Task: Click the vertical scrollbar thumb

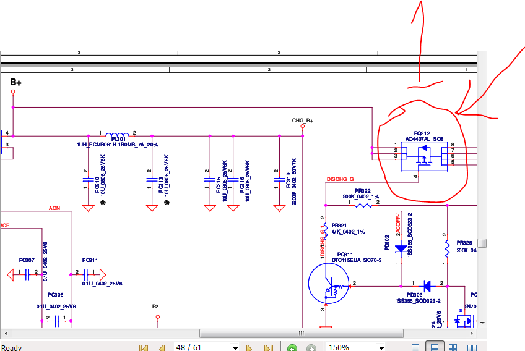Action: point(482,243)
